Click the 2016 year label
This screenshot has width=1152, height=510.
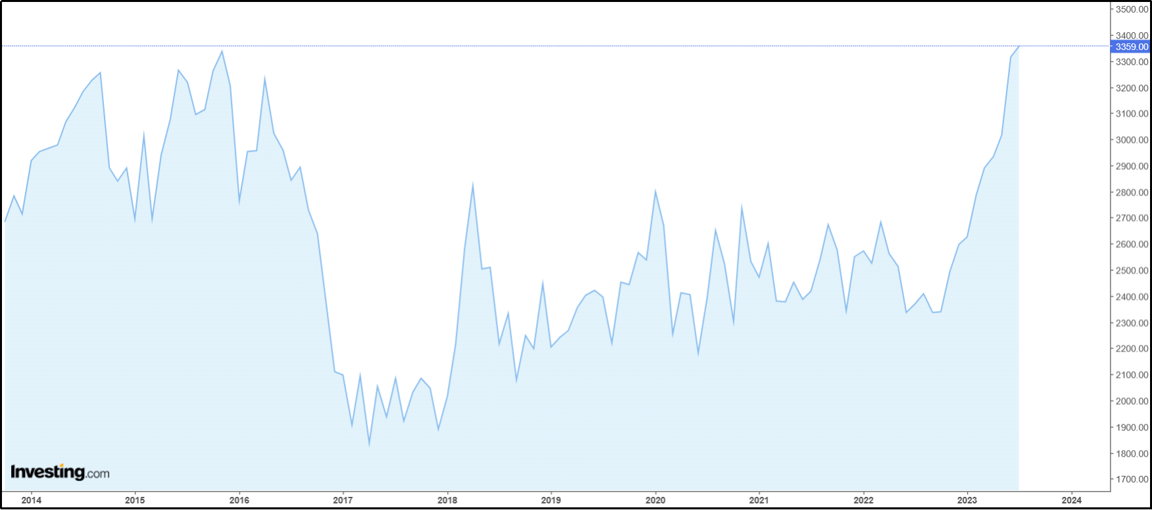[239, 500]
